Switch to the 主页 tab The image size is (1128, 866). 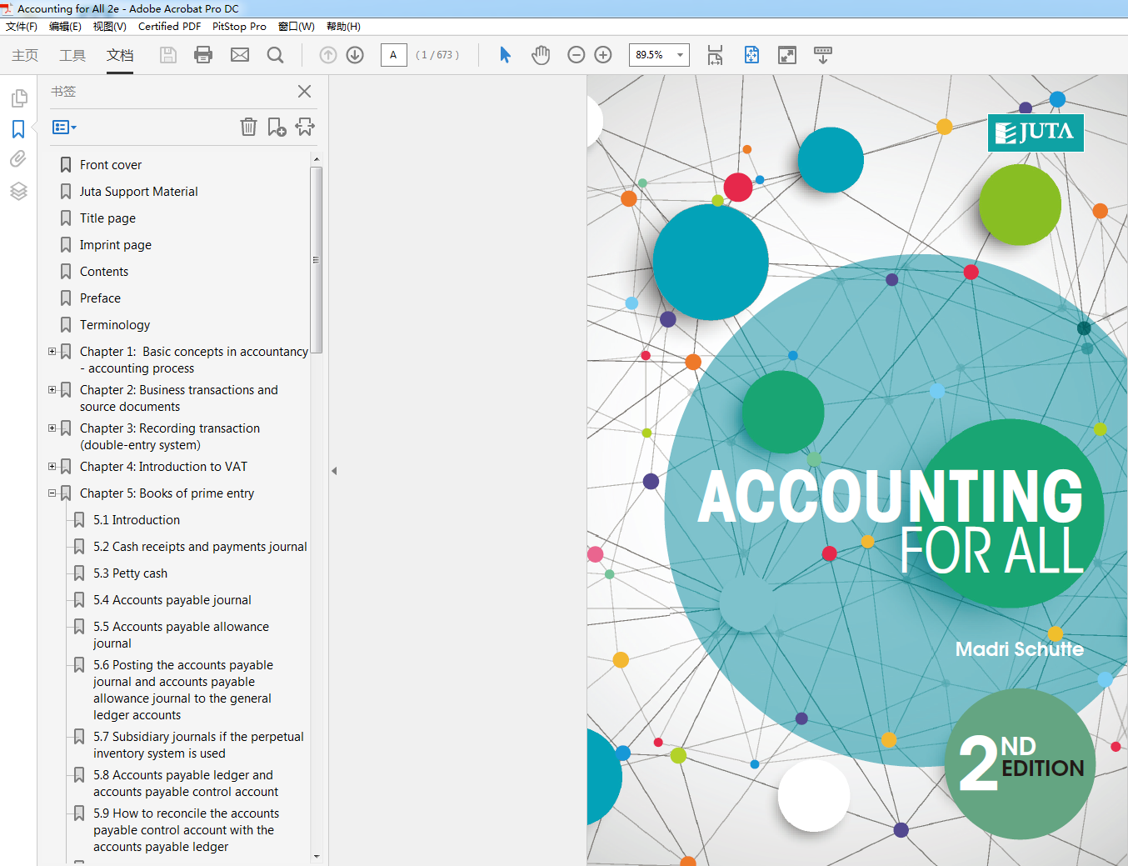pyautogui.click(x=25, y=55)
